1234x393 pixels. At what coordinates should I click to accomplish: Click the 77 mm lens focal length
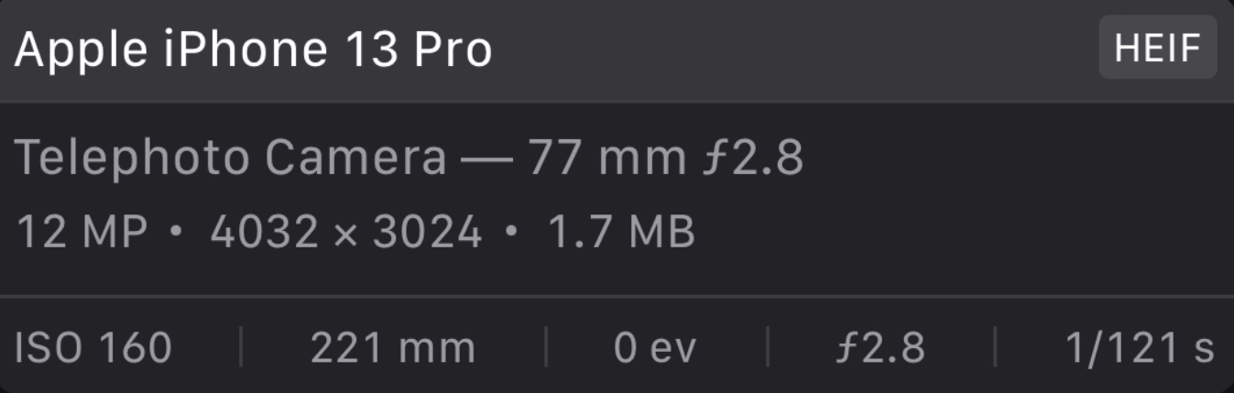(x=606, y=158)
